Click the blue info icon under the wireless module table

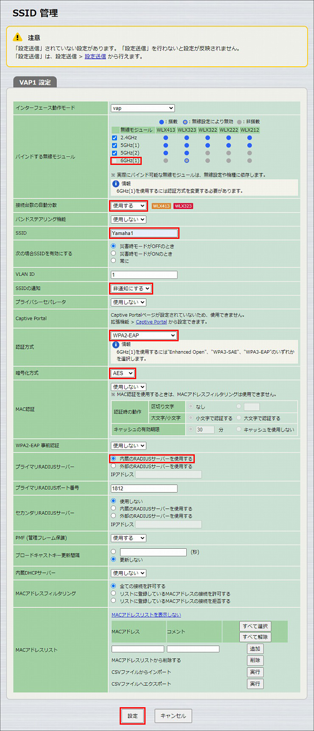(115, 184)
